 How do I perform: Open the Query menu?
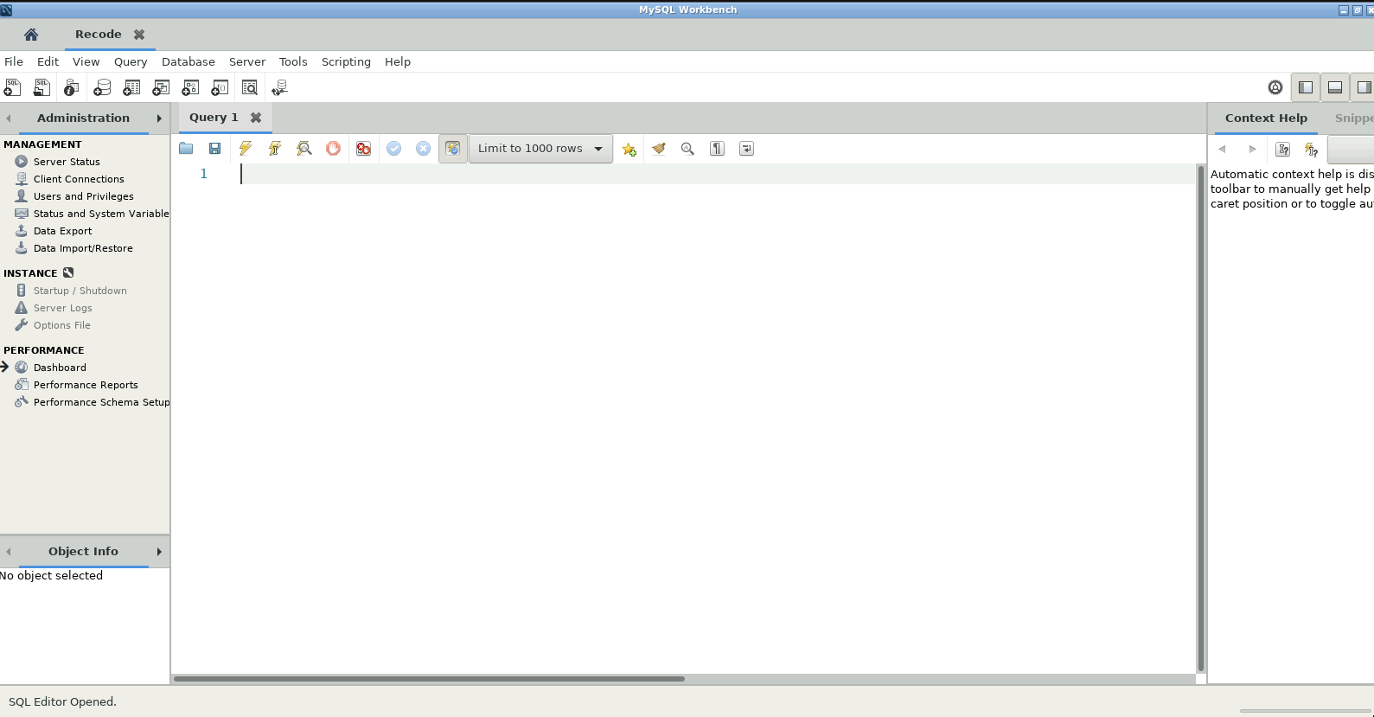point(131,61)
